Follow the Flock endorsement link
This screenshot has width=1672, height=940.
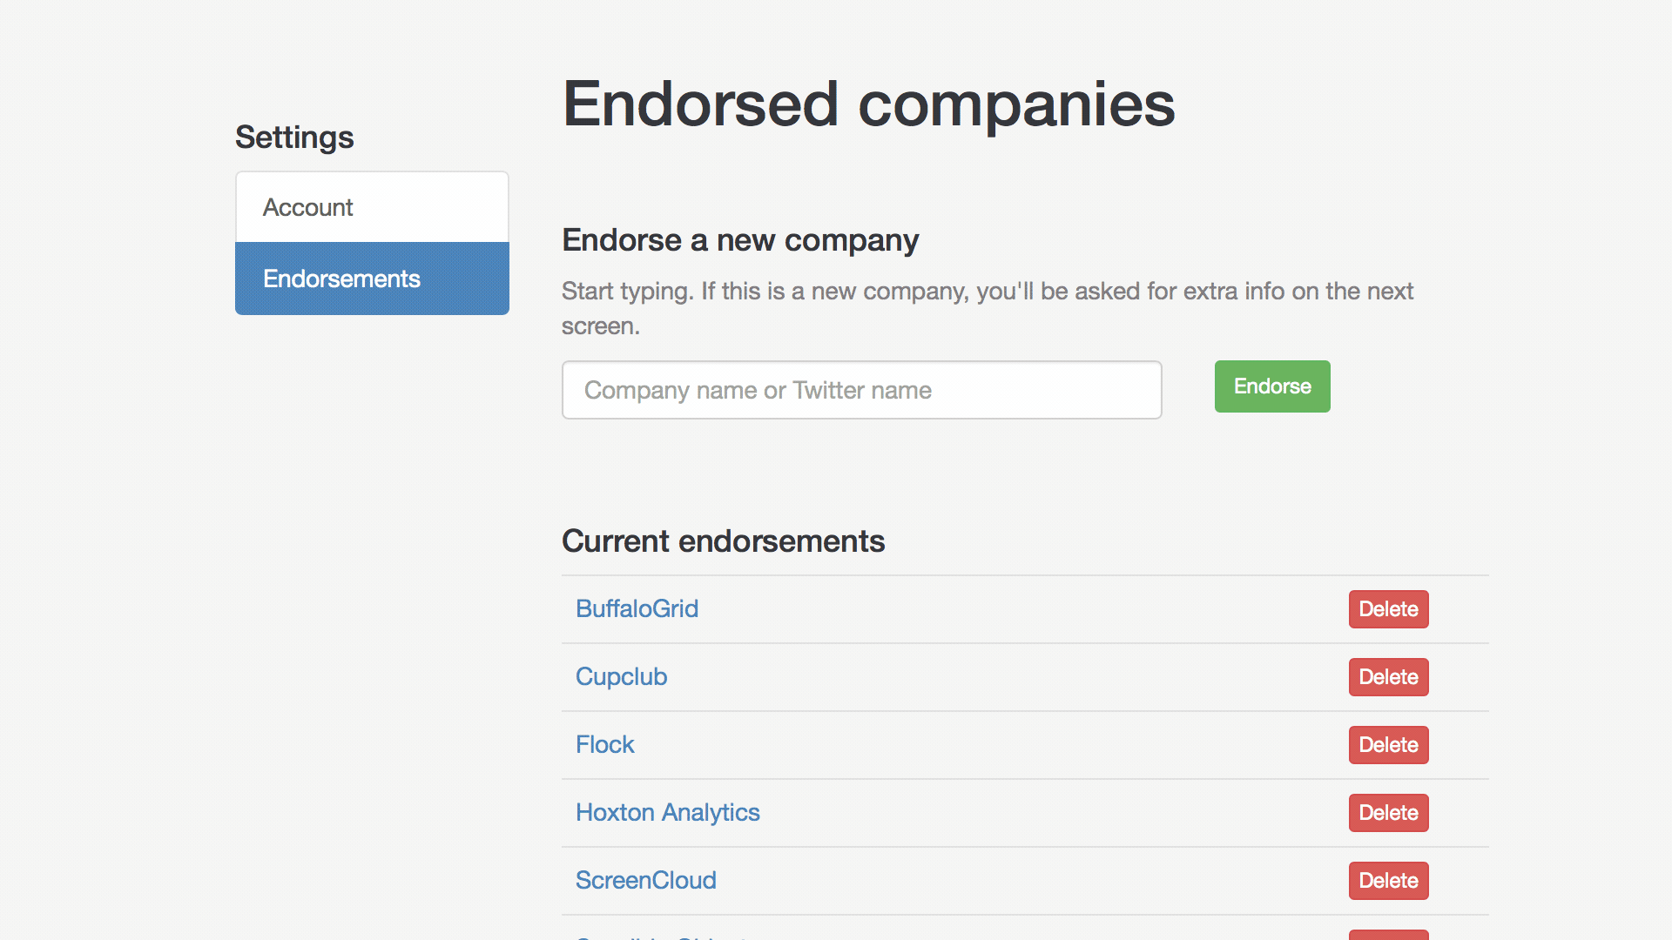point(604,744)
